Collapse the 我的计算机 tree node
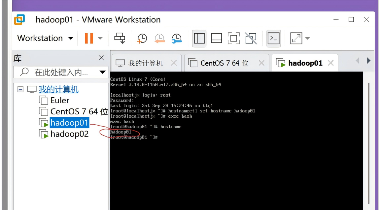 pyautogui.click(x=20, y=89)
